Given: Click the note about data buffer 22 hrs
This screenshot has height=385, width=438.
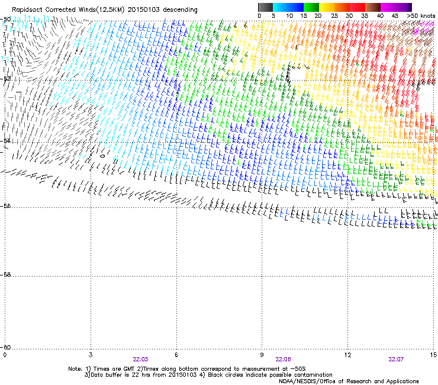Looking at the screenshot, I should (x=140, y=375).
